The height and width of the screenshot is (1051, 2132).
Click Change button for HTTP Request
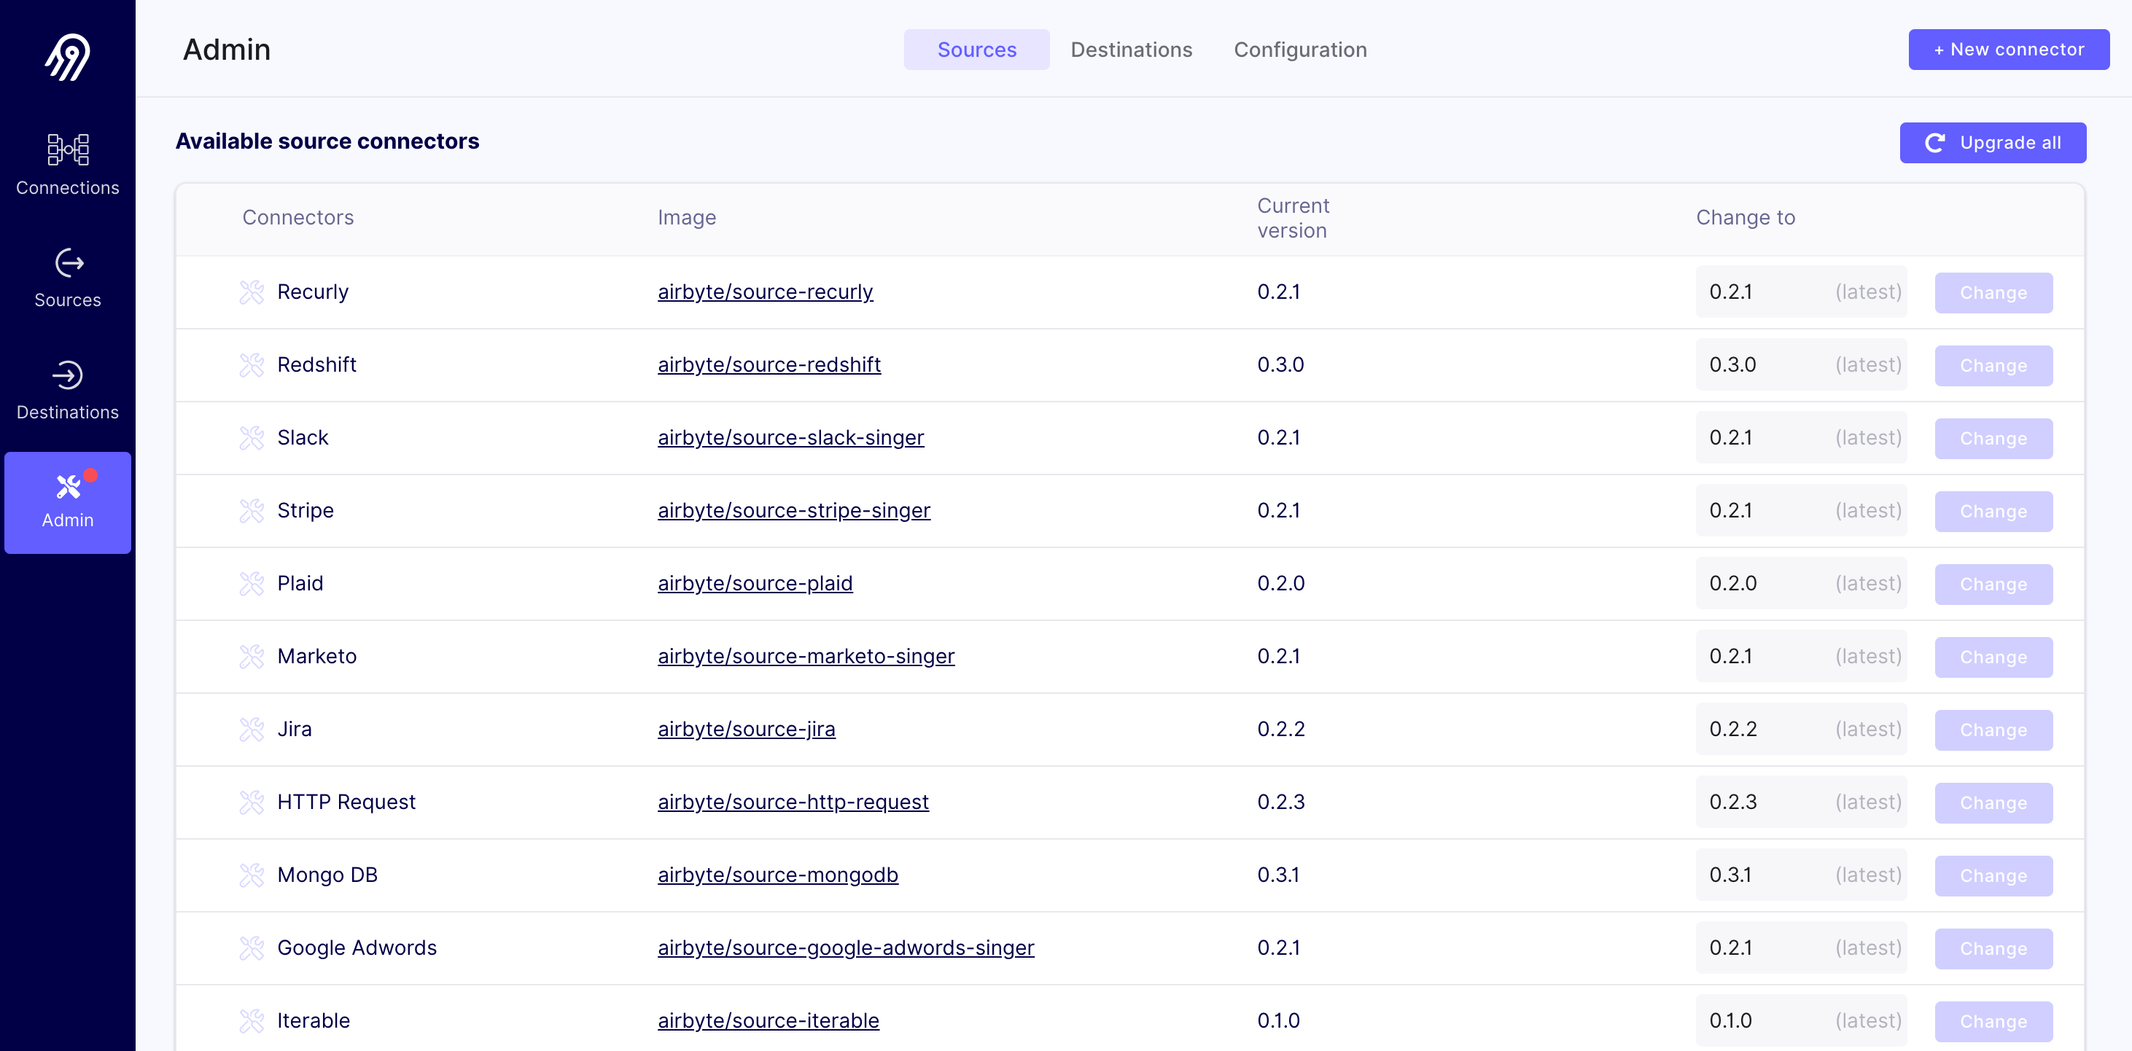pyautogui.click(x=1992, y=802)
